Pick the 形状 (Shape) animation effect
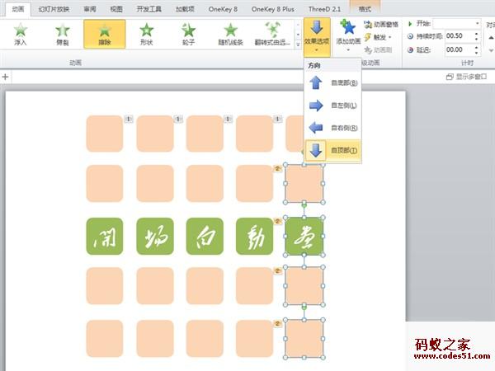 pyautogui.click(x=146, y=34)
